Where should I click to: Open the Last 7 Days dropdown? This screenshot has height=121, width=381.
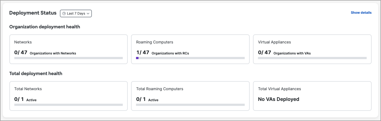point(76,13)
